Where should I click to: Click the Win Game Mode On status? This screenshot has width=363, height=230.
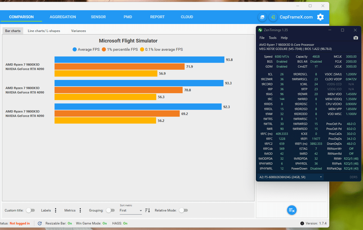(105, 223)
